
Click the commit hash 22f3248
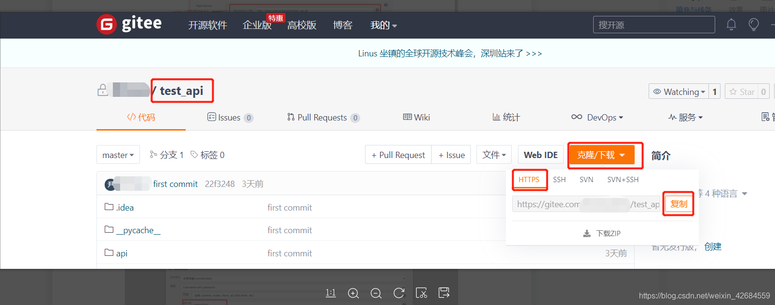click(x=220, y=184)
